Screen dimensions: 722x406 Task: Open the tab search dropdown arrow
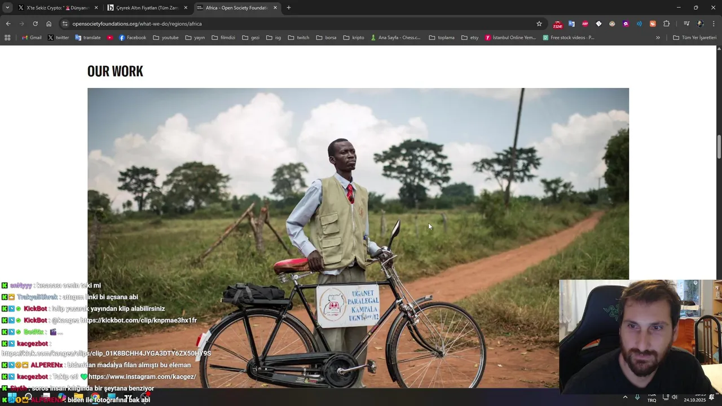pyautogui.click(x=7, y=8)
